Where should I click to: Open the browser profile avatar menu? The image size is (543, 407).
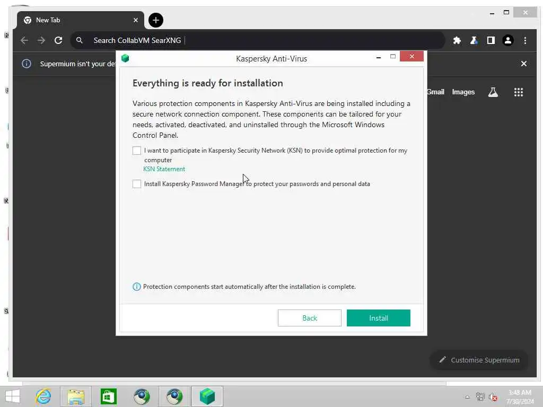pyautogui.click(x=507, y=40)
